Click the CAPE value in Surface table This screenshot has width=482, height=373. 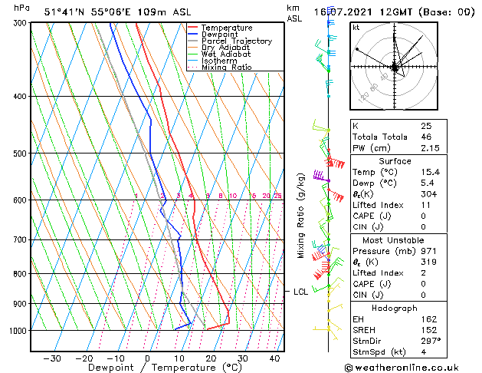click(x=423, y=216)
